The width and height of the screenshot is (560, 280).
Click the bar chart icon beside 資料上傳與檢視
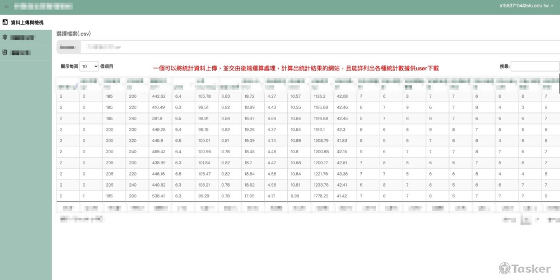tap(5, 22)
